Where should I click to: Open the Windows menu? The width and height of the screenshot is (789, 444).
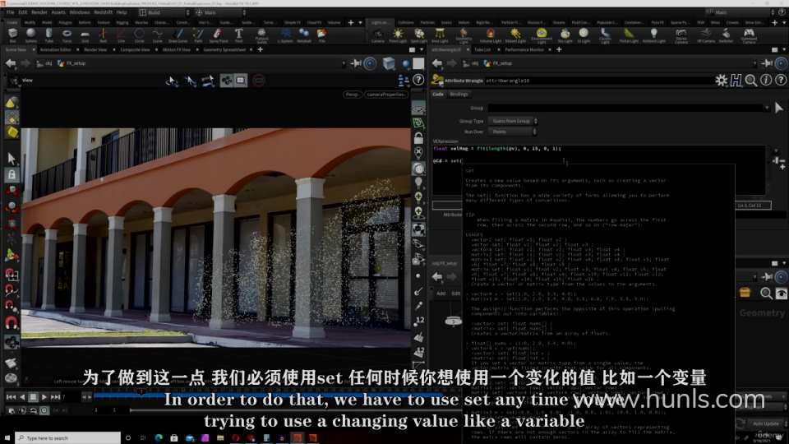click(x=80, y=12)
